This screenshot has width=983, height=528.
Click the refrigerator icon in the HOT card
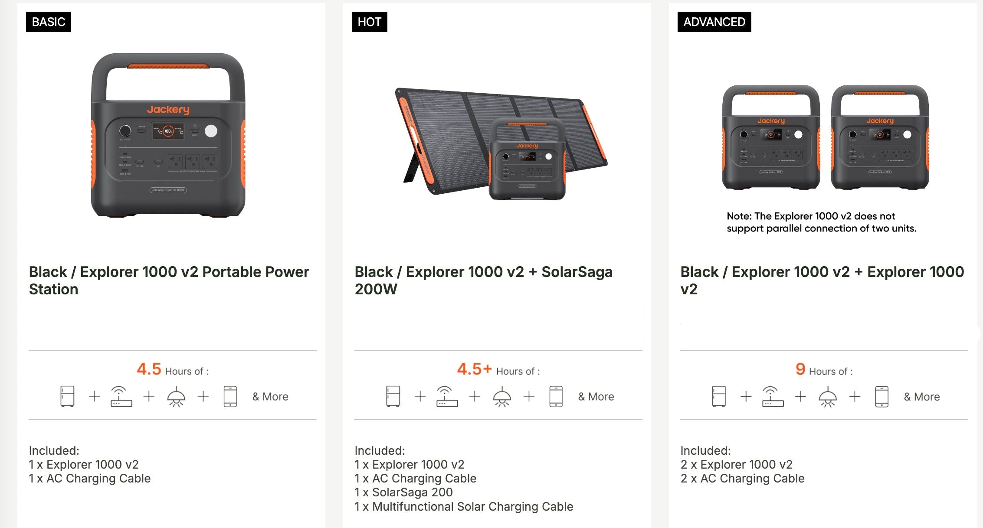pyautogui.click(x=393, y=396)
